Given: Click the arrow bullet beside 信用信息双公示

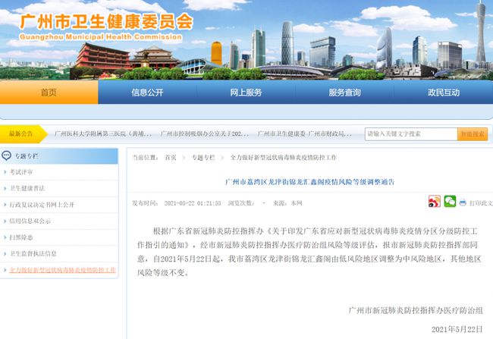Looking at the screenshot, I should point(5,221).
